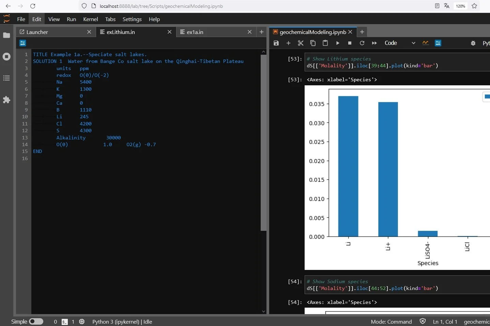Open the Kernel menu
Screen dimensions: 490x326
pyautogui.click(x=90, y=19)
